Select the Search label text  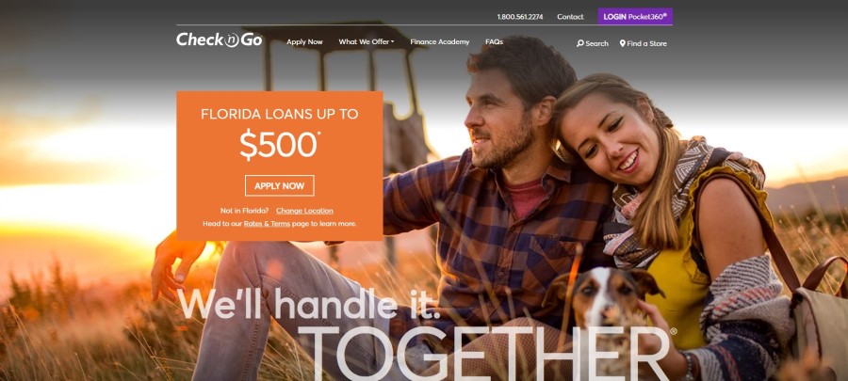596,43
